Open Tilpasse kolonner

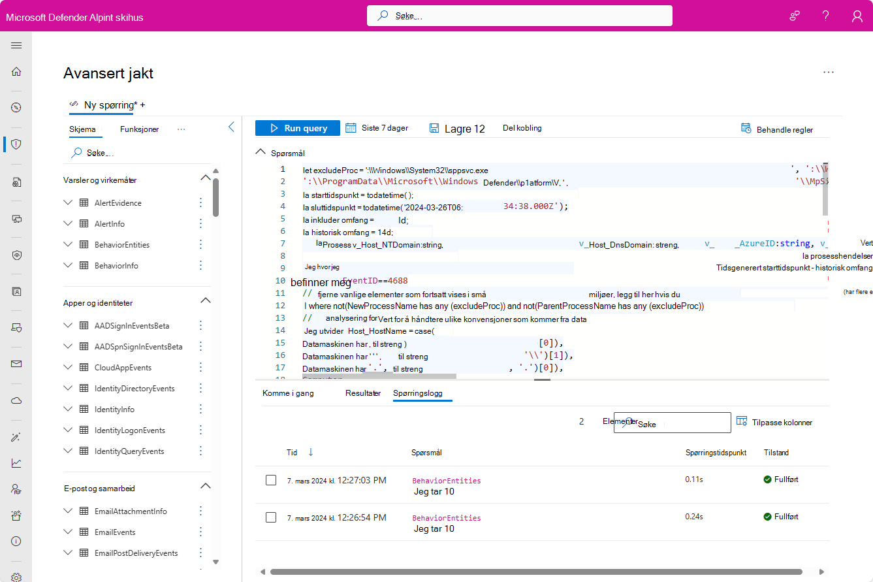pos(774,422)
